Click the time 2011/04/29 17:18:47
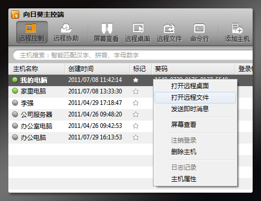Image resolution: width=261 pixels, height=201 pixels. [x=95, y=103]
